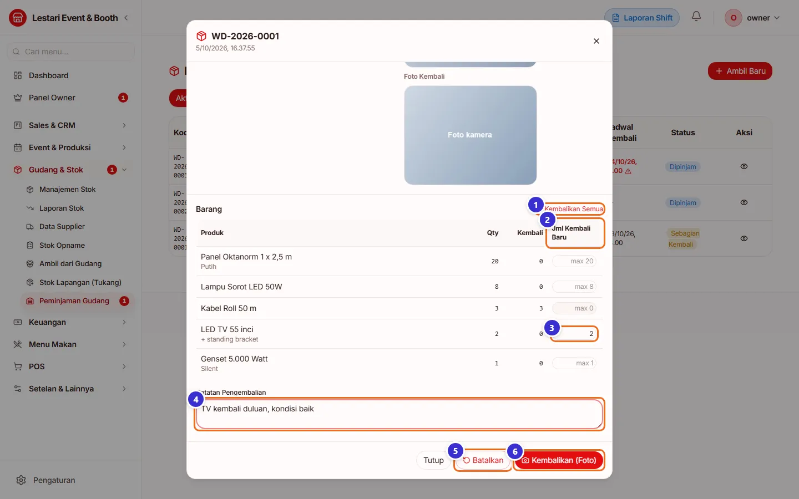Show details for the first Dipinjam loan
This screenshot has width=799, height=499.
pyautogui.click(x=744, y=166)
